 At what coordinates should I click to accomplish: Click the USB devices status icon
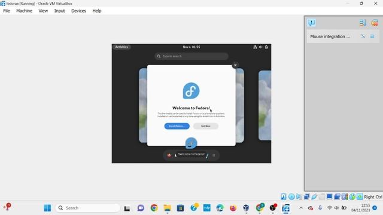pos(314,196)
